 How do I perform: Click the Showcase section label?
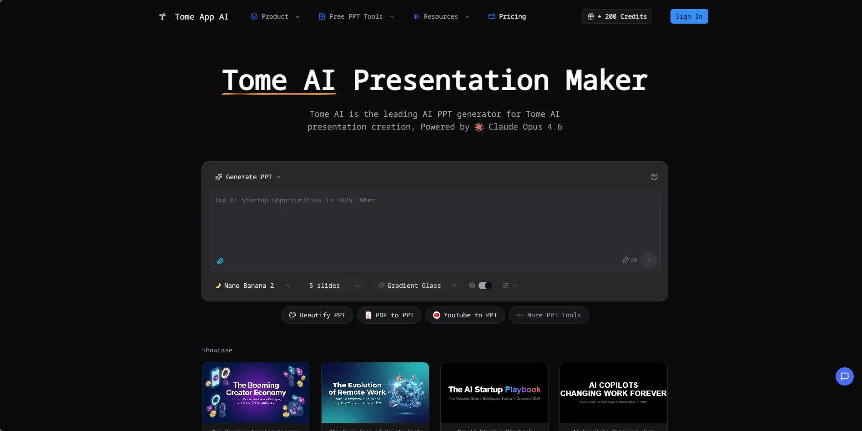point(217,350)
